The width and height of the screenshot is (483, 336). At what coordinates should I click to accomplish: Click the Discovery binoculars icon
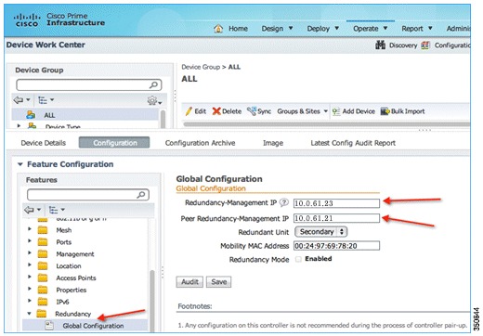point(380,45)
